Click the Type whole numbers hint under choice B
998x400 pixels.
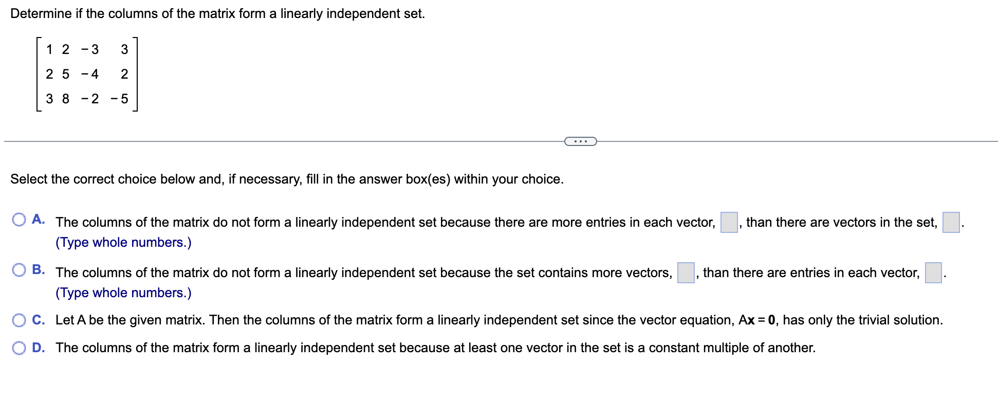(x=122, y=292)
